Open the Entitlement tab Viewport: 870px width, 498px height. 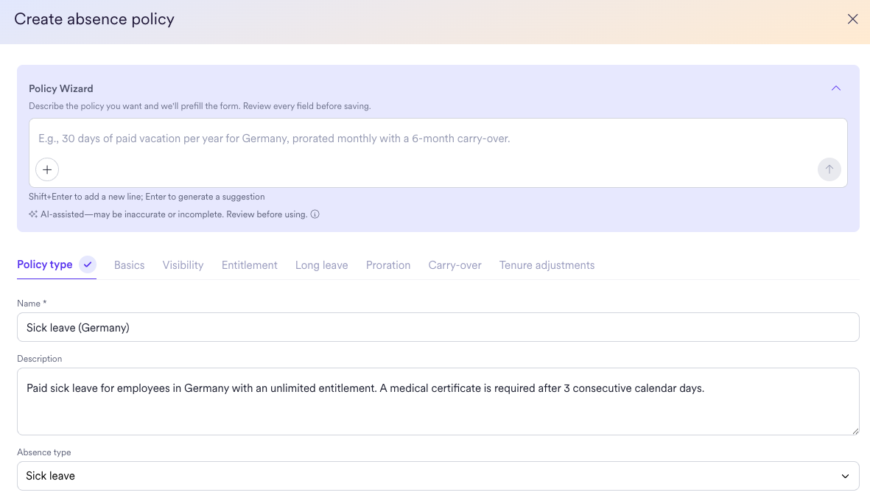point(250,265)
